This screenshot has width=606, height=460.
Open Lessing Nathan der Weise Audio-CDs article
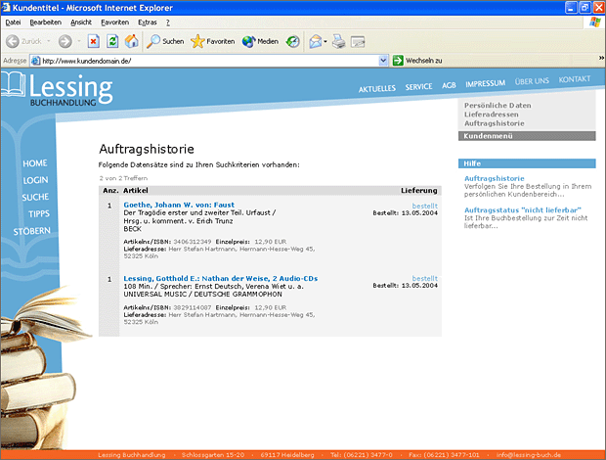221,278
